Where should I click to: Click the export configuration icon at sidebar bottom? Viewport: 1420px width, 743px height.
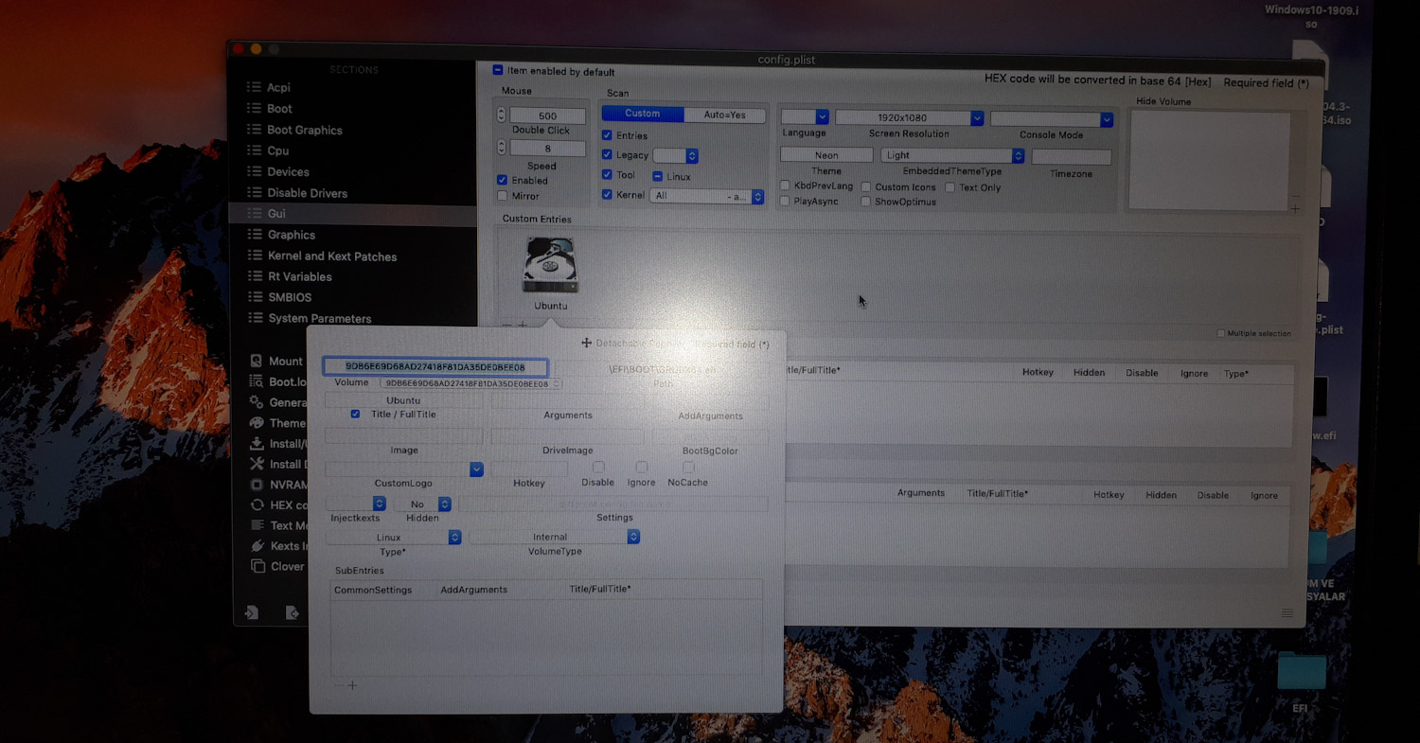(x=293, y=612)
